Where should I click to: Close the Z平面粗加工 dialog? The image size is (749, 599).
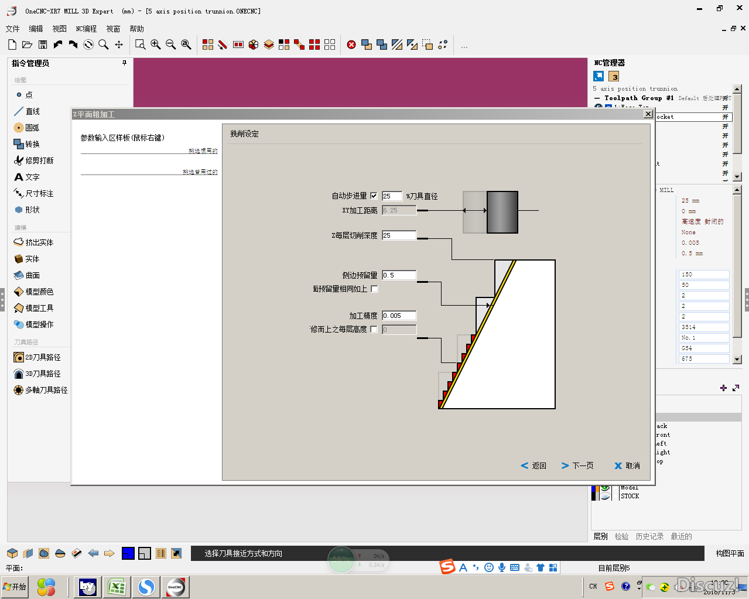point(648,114)
